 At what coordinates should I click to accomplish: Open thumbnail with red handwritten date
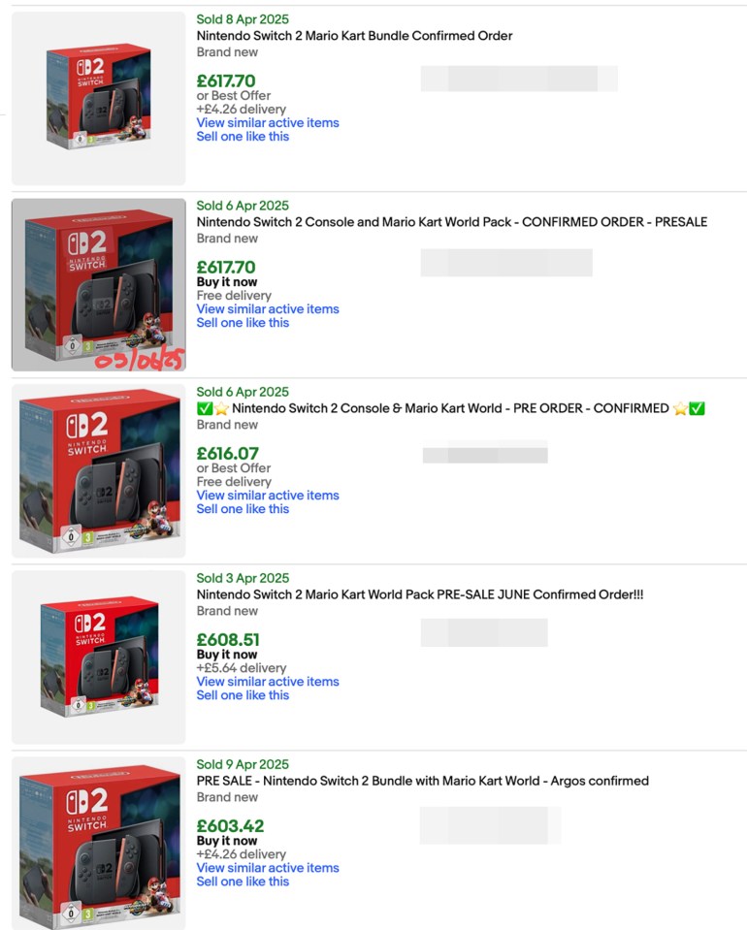coord(99,285)
